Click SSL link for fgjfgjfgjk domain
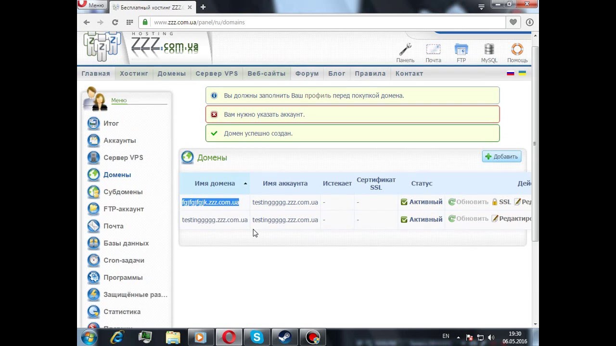The image size is (616, 346). pos(501,202)
